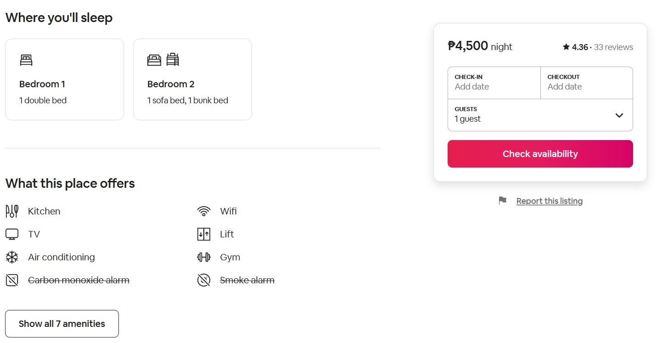The image size is (662, 343).
Task: Open Show all 7 amenities
Action: click(62, 324)
